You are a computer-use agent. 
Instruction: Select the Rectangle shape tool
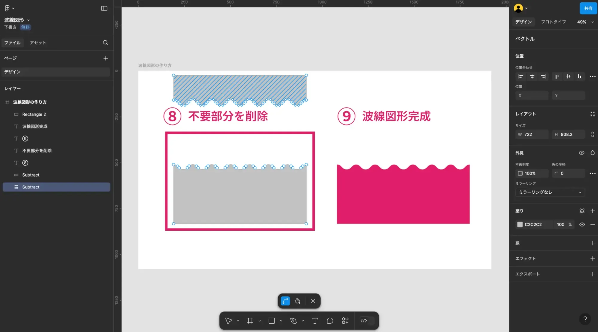point(272,321)
